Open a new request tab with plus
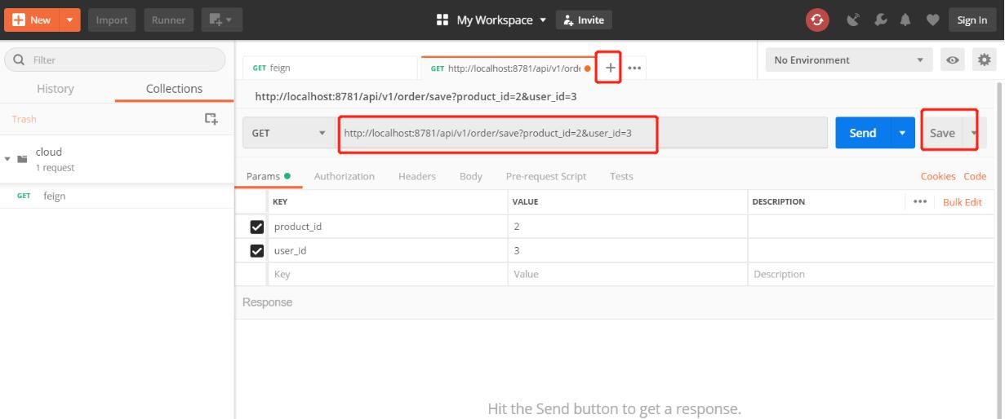1005x419 pixels. pyautogui.click(x=610, y=68)
